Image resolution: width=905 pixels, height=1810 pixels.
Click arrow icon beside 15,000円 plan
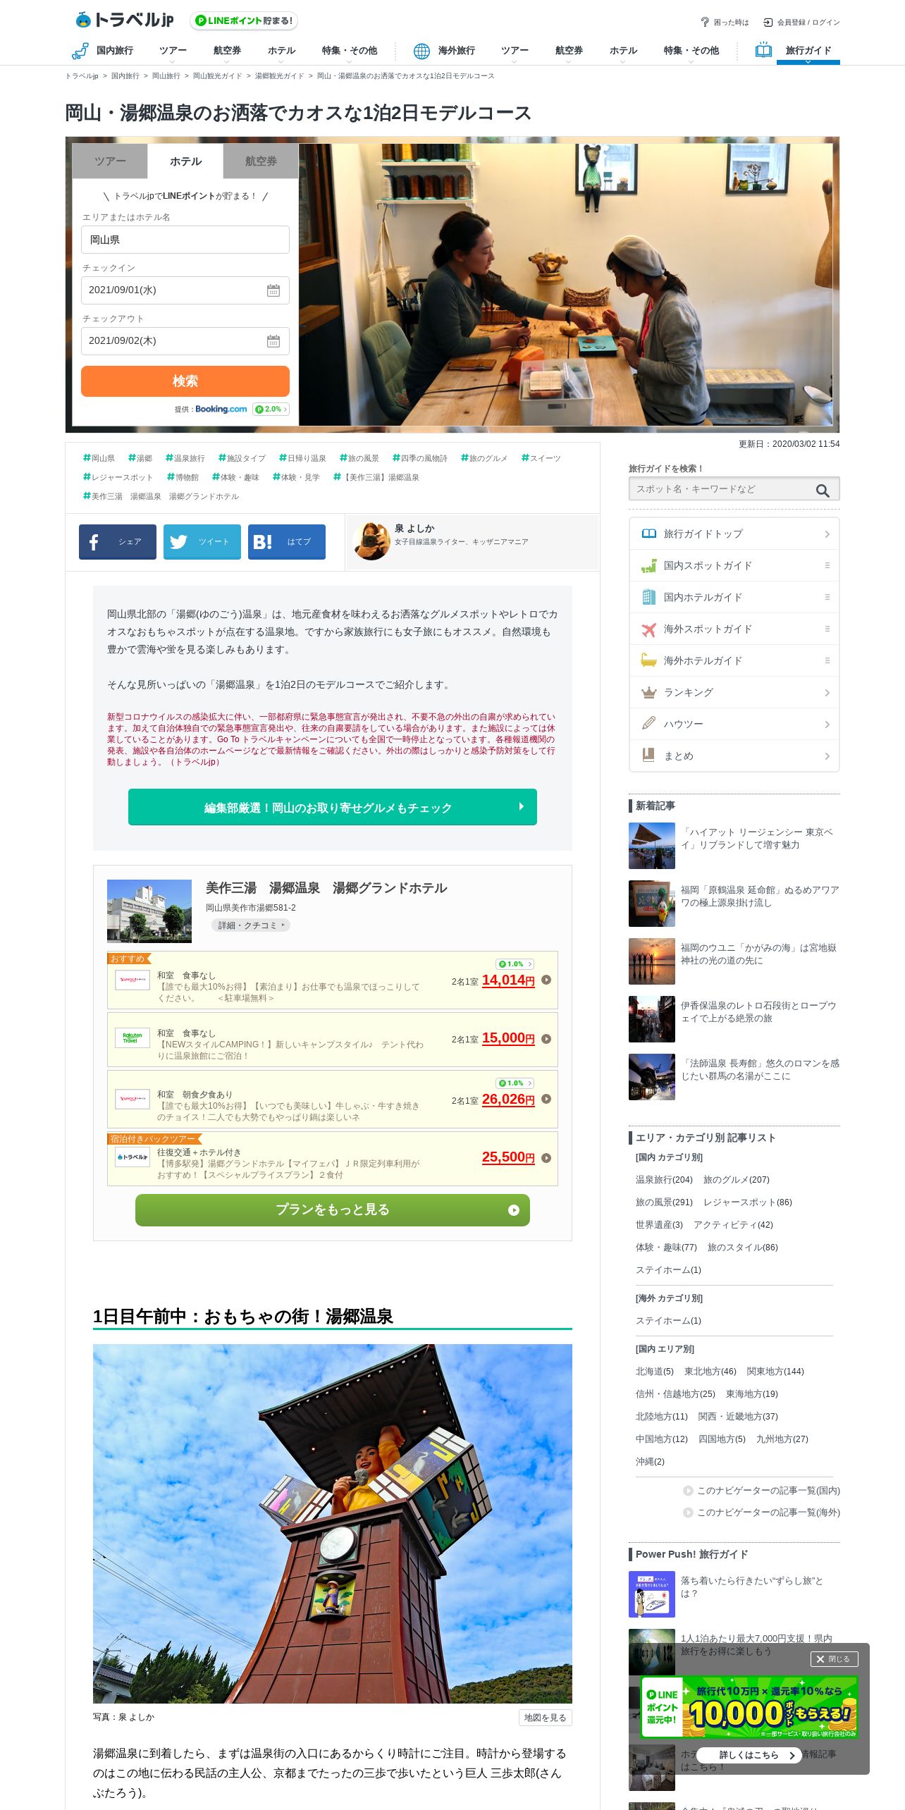[x=546, y=1039]
